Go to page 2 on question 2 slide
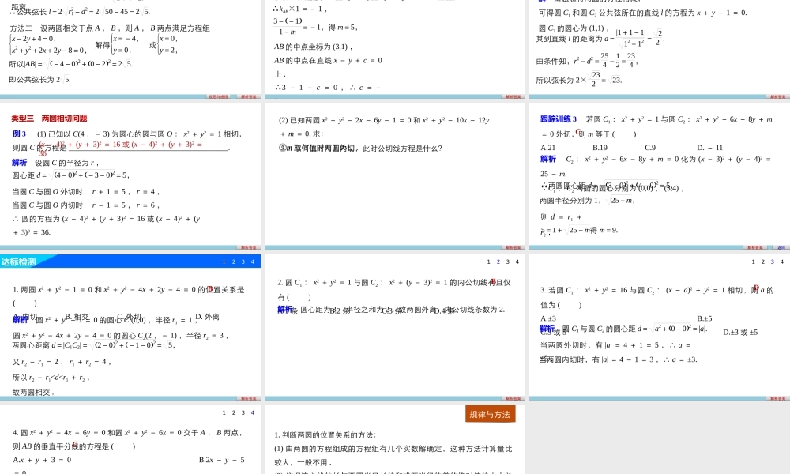790x474 pixels. pyautogui.click(x=498, y=261)
